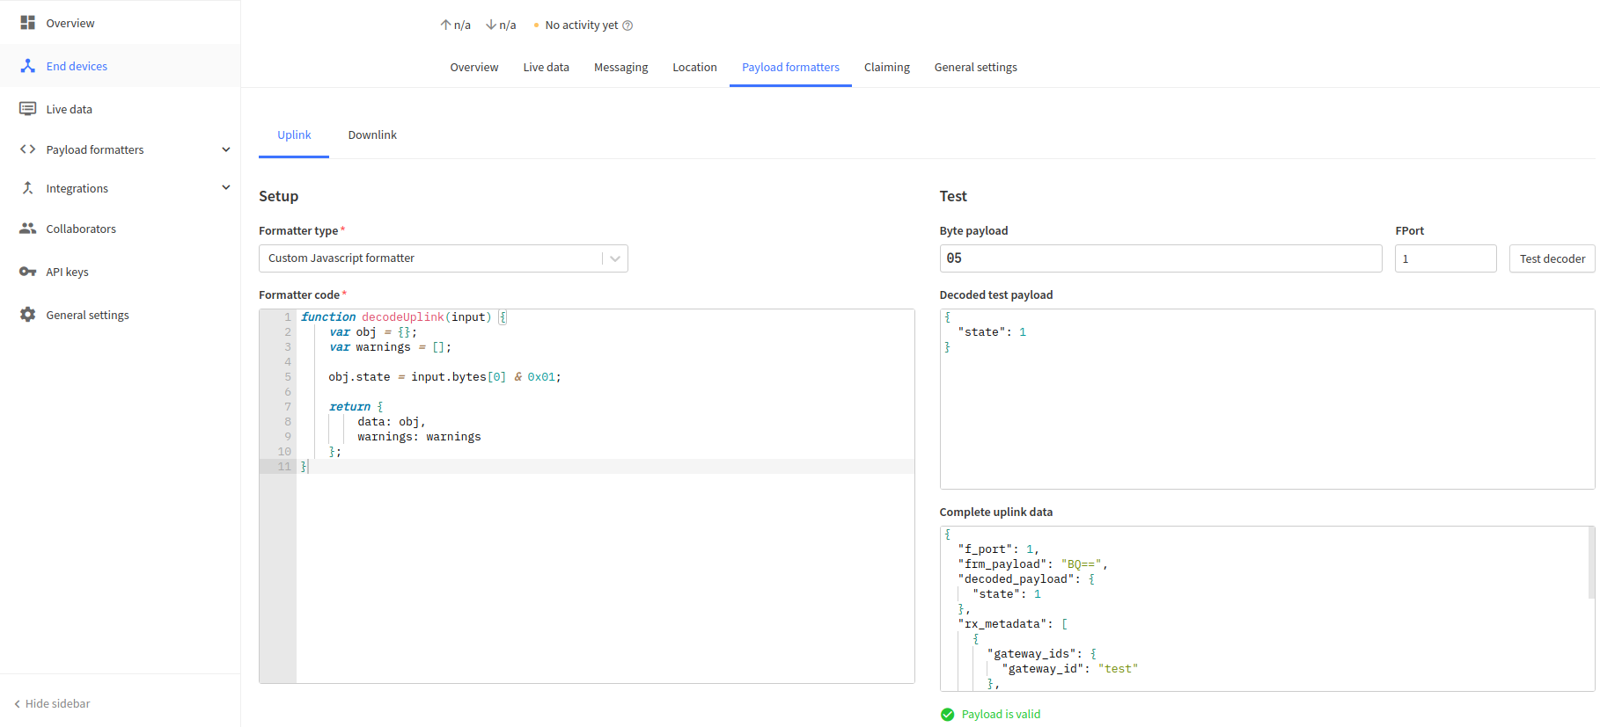Screen dimensions: 1600x727
Task: Open the General settings tab of the device
Action: pyautogui.click(x=975, y=68)
